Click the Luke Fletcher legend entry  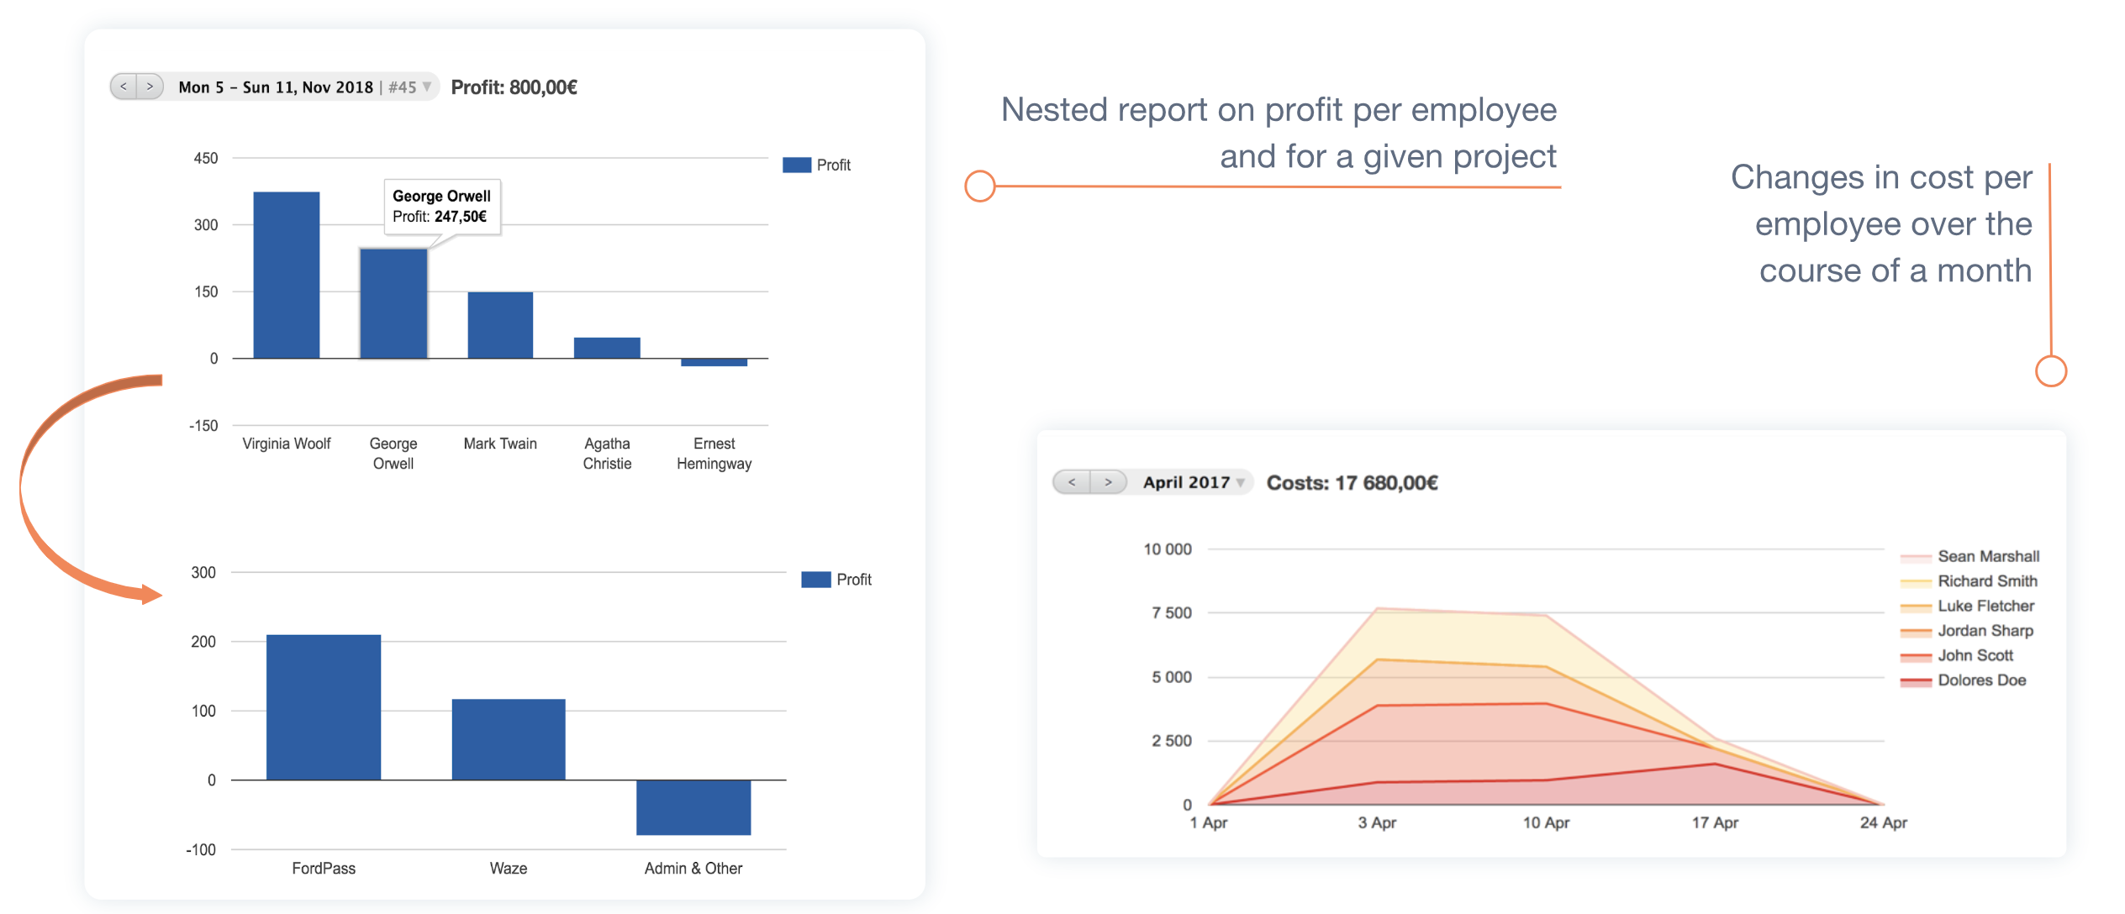1967,606
